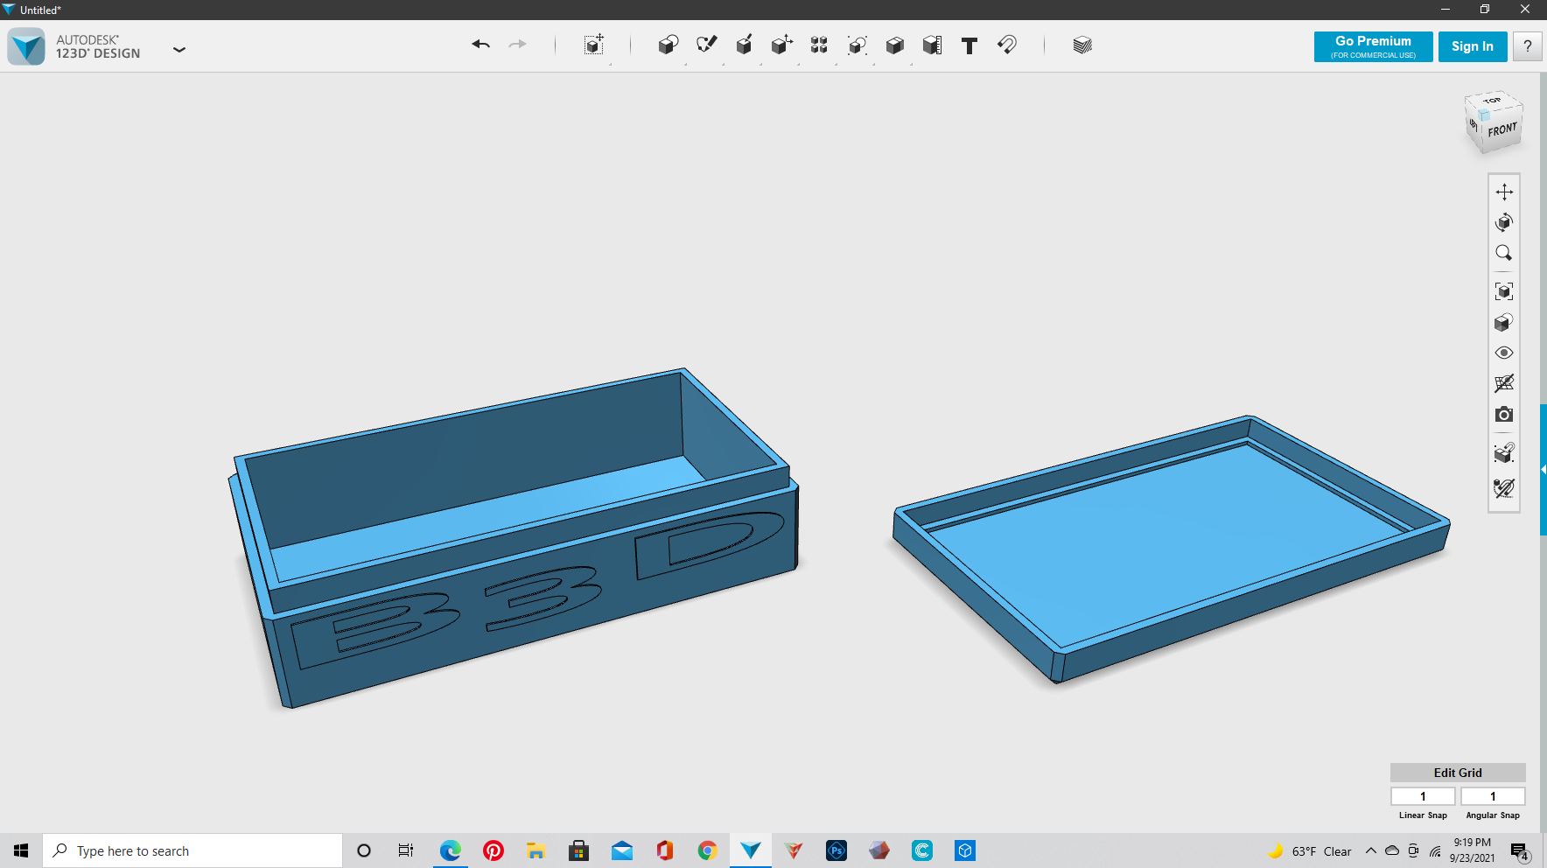
Task: Click the Undo arrow
Action: (480, 45)
